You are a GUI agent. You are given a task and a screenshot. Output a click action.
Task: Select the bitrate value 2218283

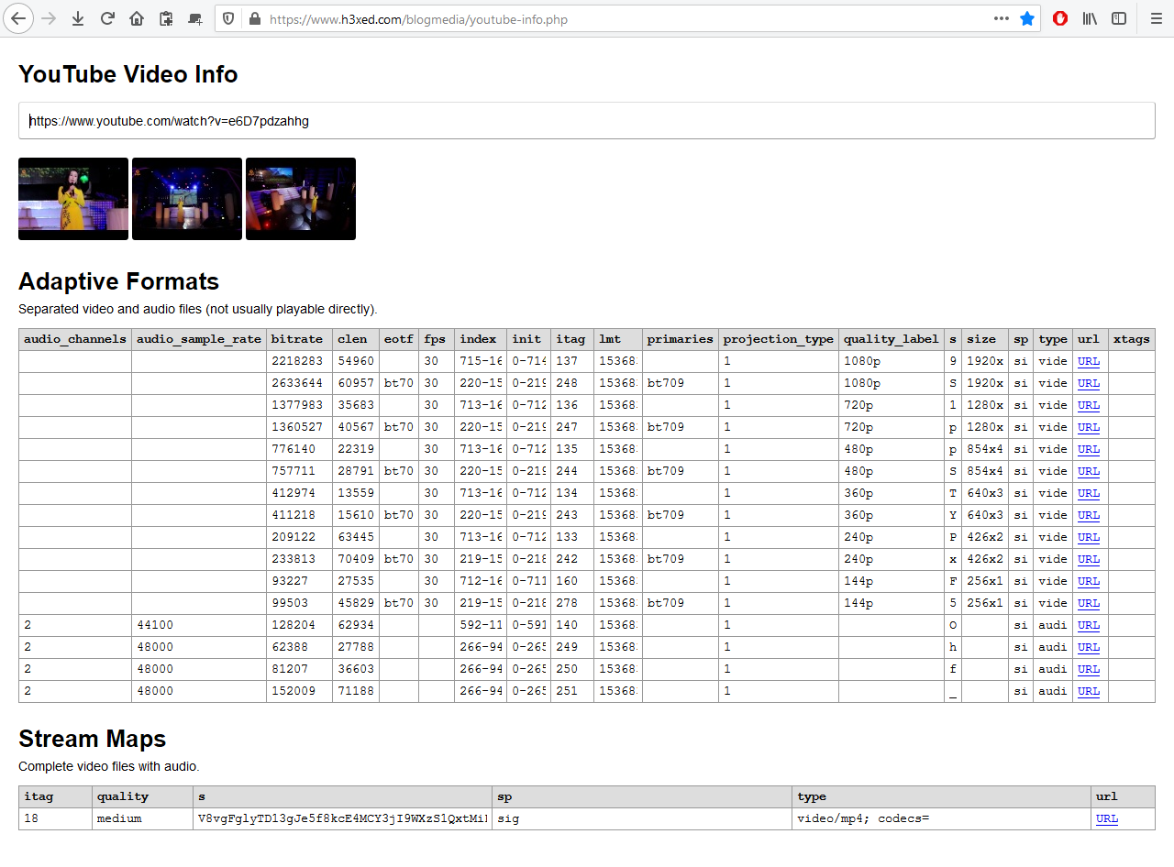point(297,361)
